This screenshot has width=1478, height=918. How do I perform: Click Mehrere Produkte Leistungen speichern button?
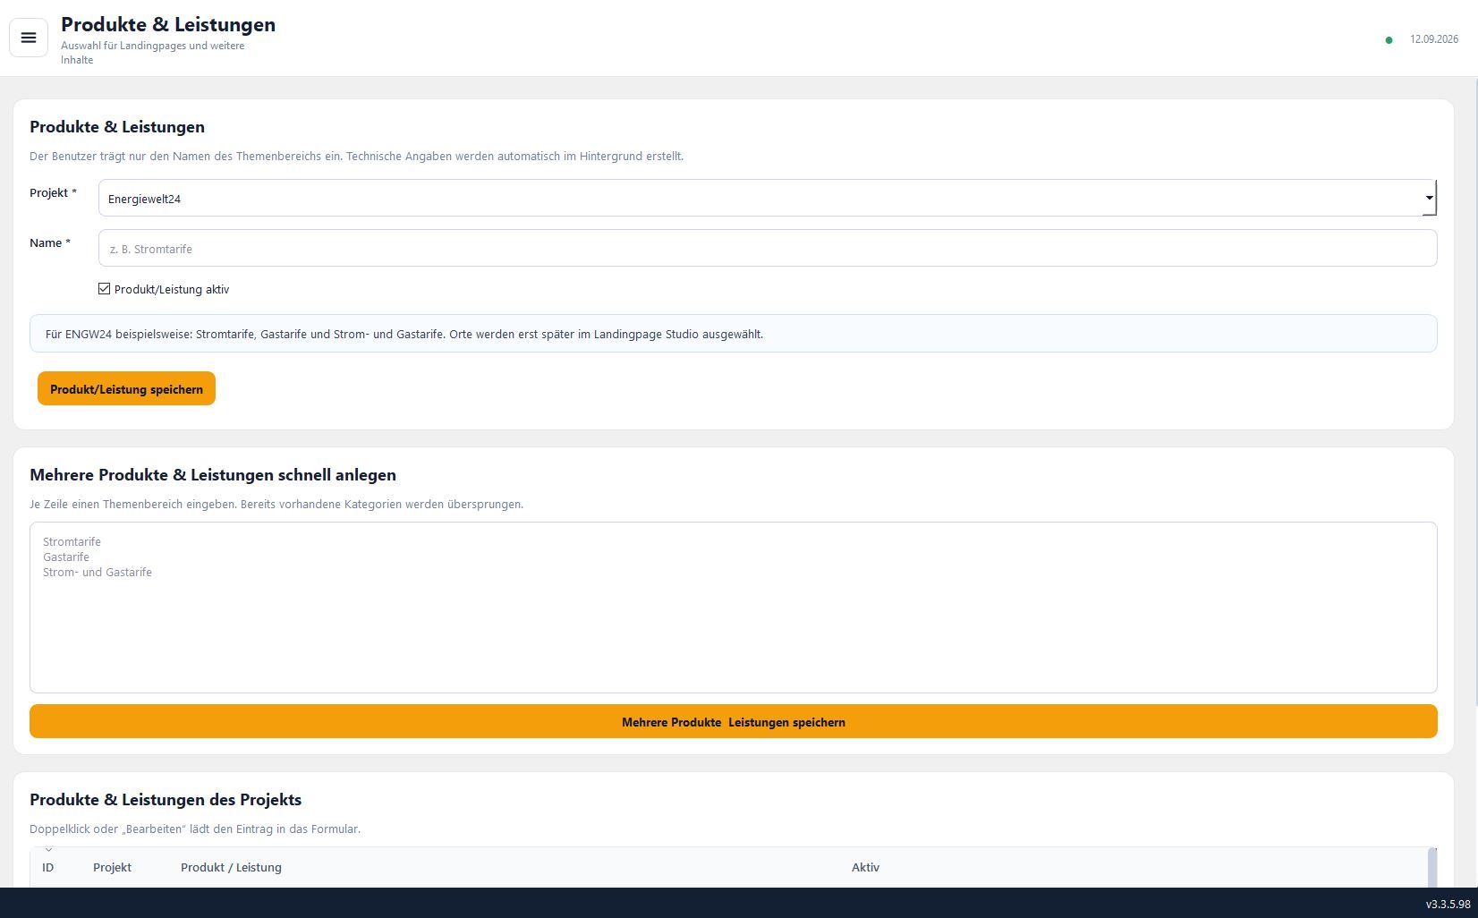click(734, 721)
